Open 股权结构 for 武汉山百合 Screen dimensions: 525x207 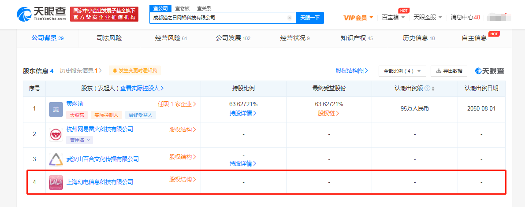[183, 156]
